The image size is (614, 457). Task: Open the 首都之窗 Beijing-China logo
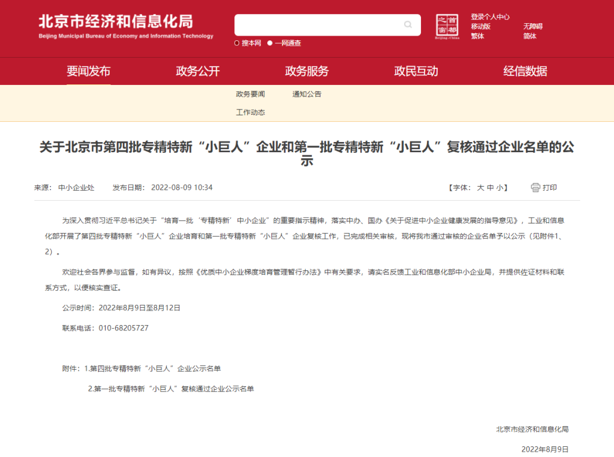pos(447,27)
